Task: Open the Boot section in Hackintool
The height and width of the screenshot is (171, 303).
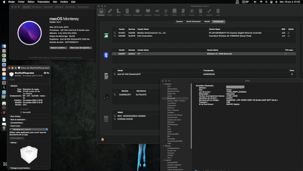Action: coord(118,12)
